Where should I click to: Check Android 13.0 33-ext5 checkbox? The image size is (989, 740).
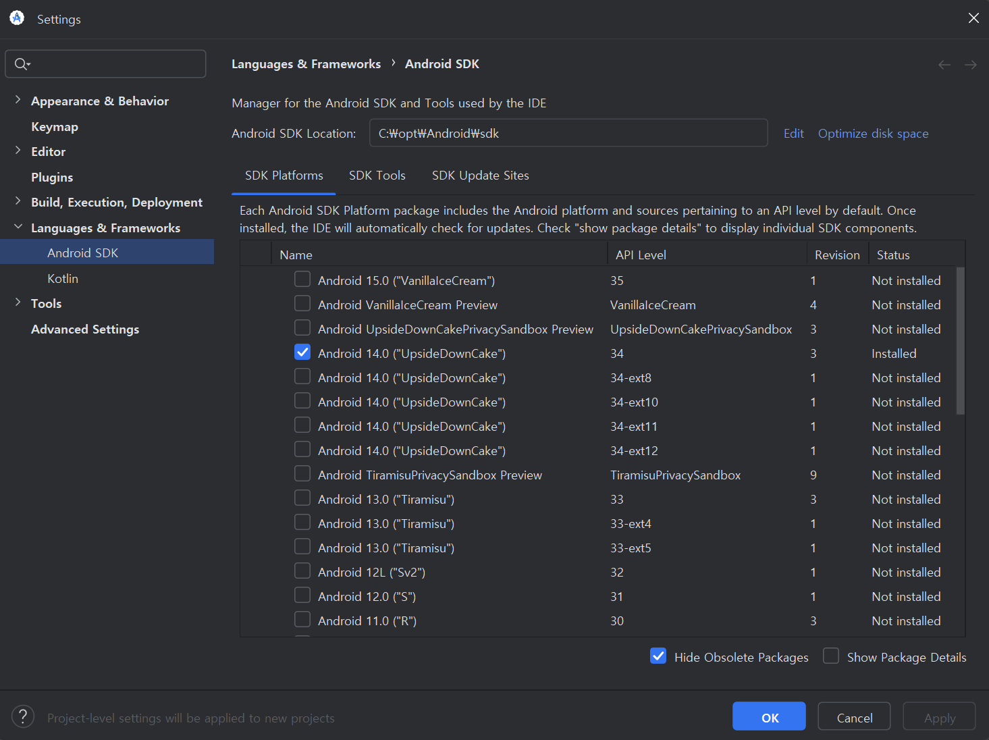coord(302,546)
